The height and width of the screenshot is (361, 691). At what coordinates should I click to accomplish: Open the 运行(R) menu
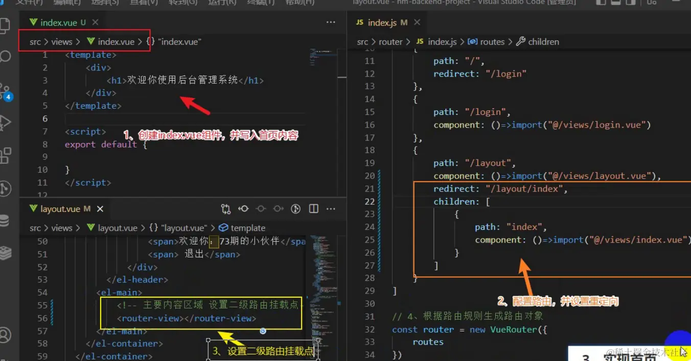(x=222, y=2)
